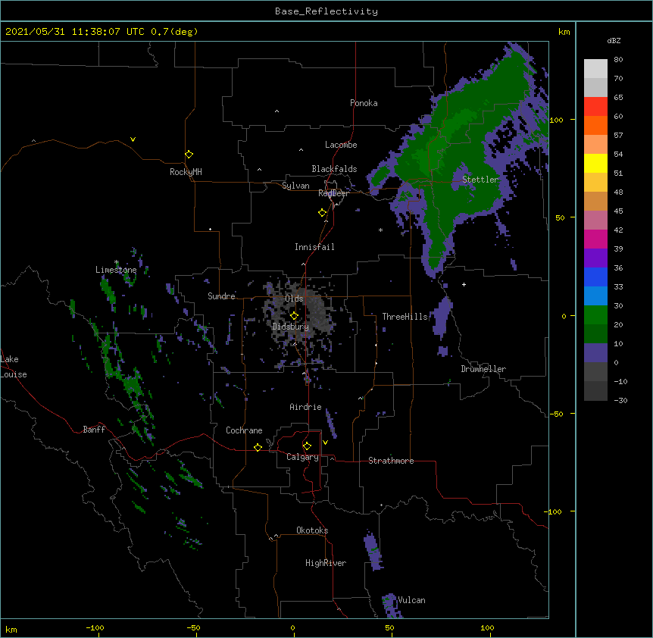Click the RedDeer city label
653x638 pixels.
tap(333, 193)
